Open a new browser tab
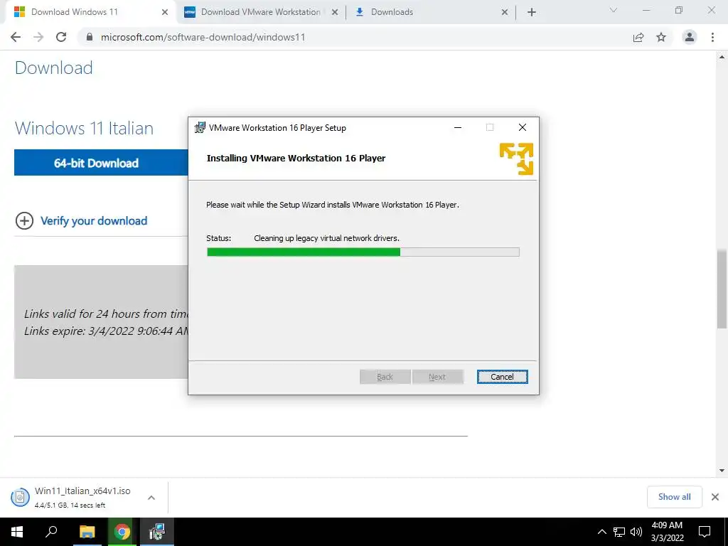The height and width of the screenshot is (546, 728). (x=532, y=12)
